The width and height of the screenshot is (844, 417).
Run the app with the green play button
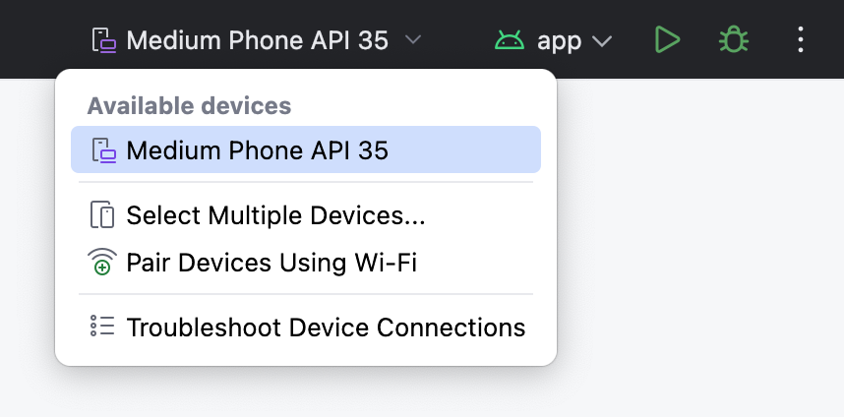pyautogui.click(x=668, y=40)
